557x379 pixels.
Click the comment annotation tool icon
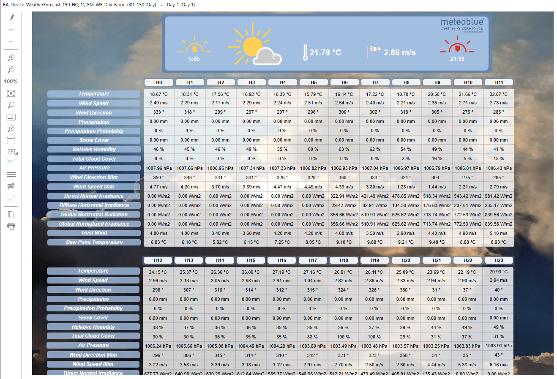point(11,186)
